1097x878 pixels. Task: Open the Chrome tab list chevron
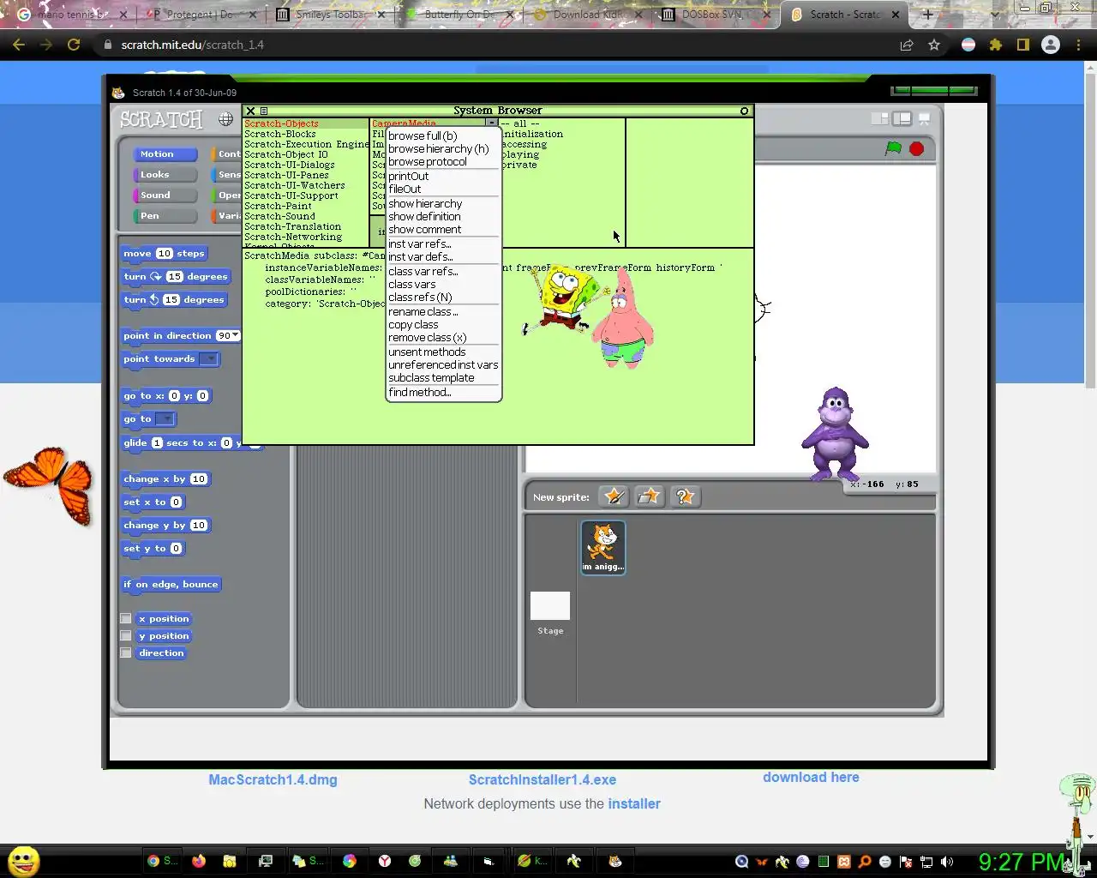tap(994, 15)
